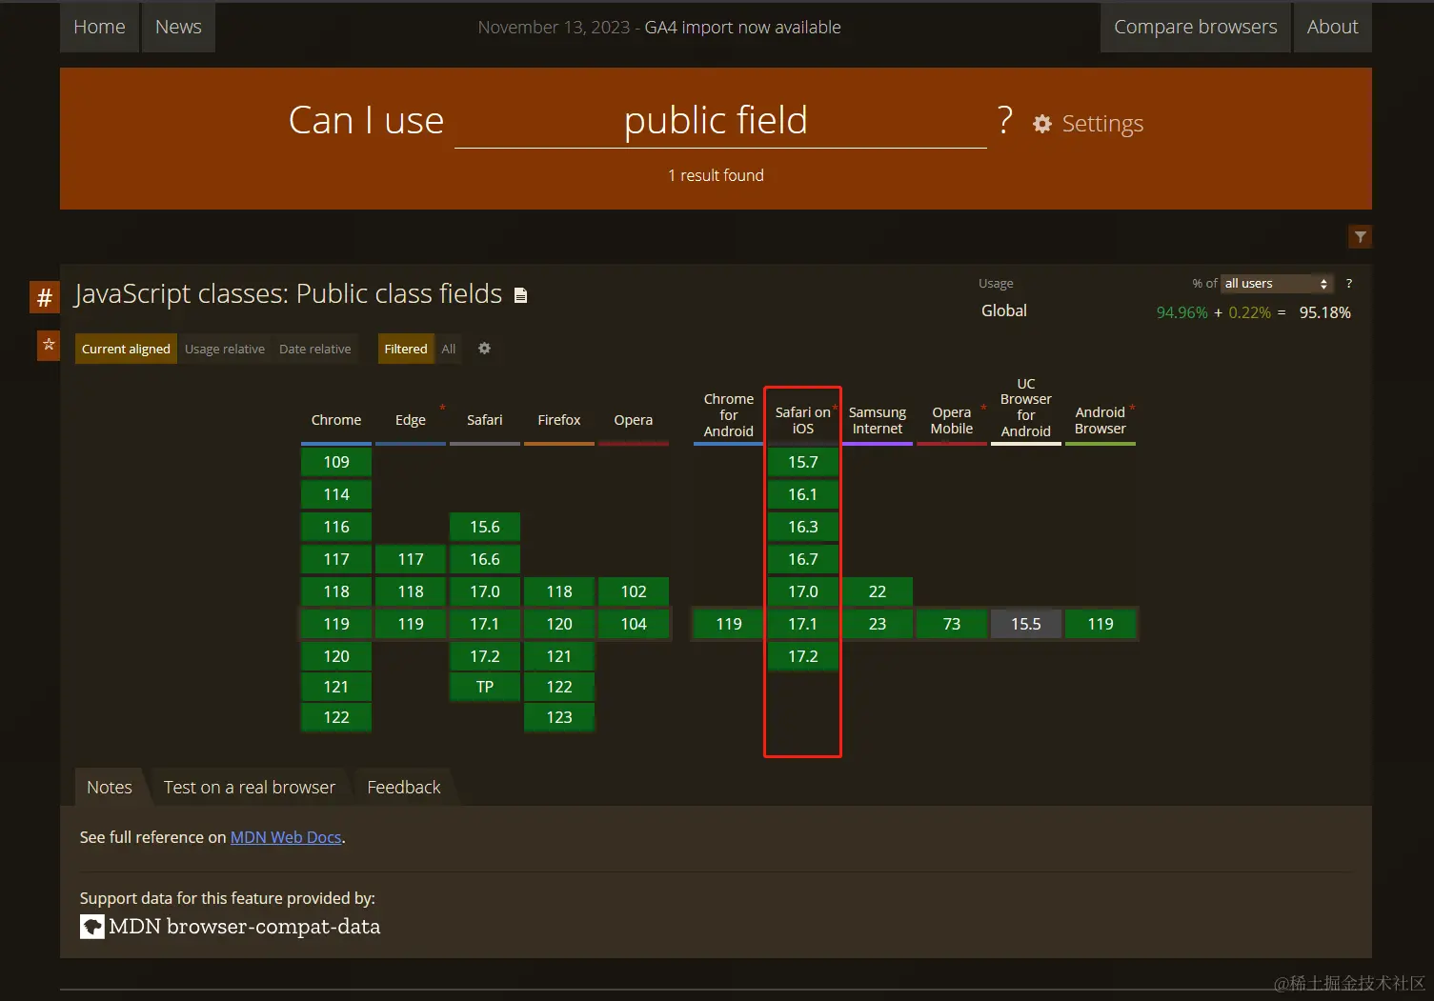
Task: Open the MDN Web Docs link
Action: pyautogui.click(x=286, y=837)
